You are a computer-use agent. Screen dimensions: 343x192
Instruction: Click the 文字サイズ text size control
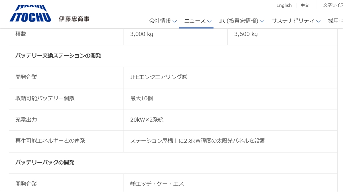[x=332, y=5]
